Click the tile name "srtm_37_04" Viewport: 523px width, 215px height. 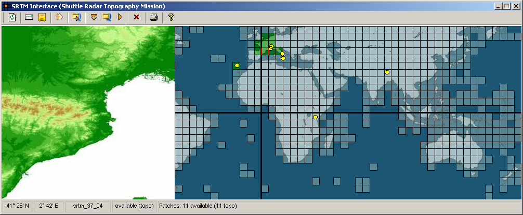click(x=88, y=206)
